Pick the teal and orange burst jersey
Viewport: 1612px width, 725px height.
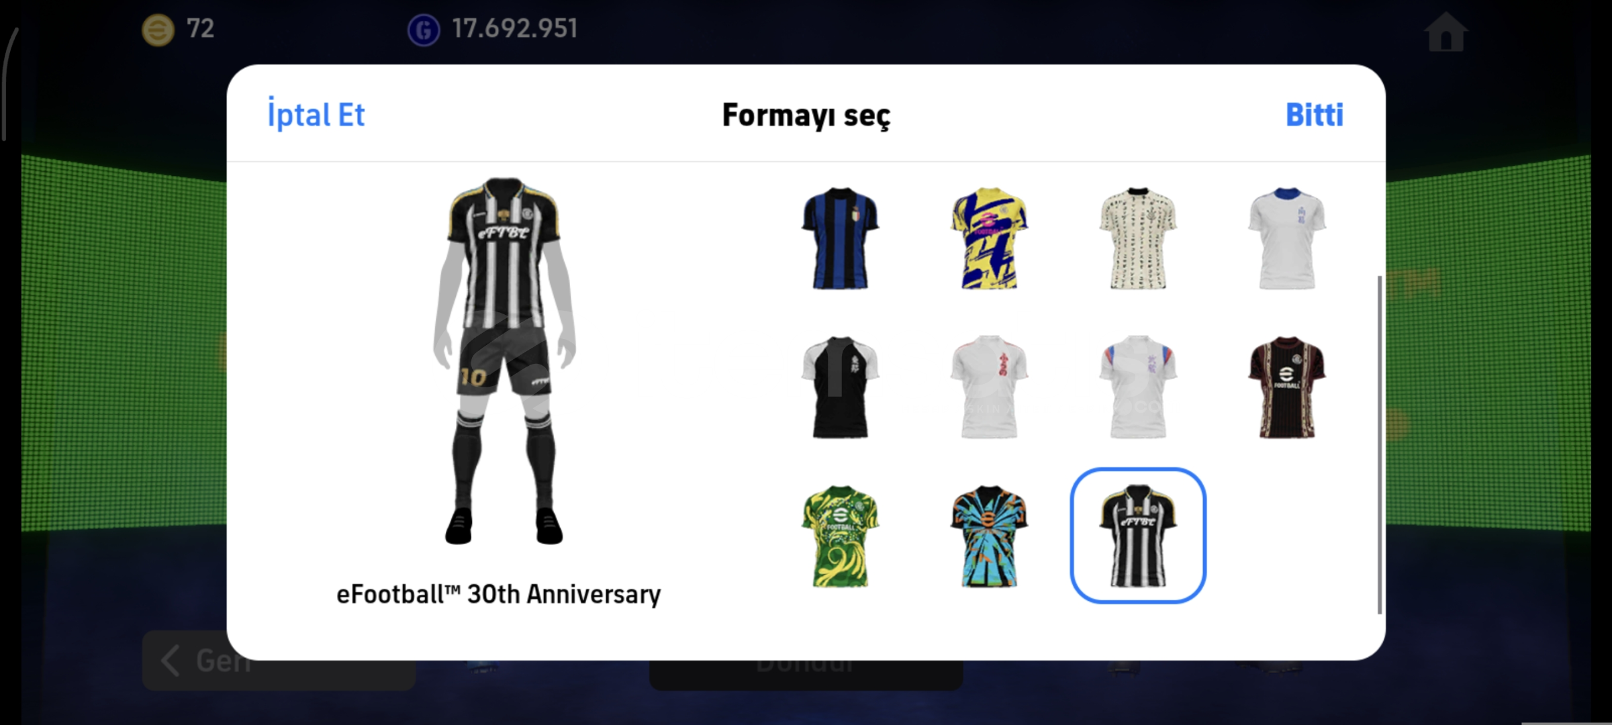989,536
